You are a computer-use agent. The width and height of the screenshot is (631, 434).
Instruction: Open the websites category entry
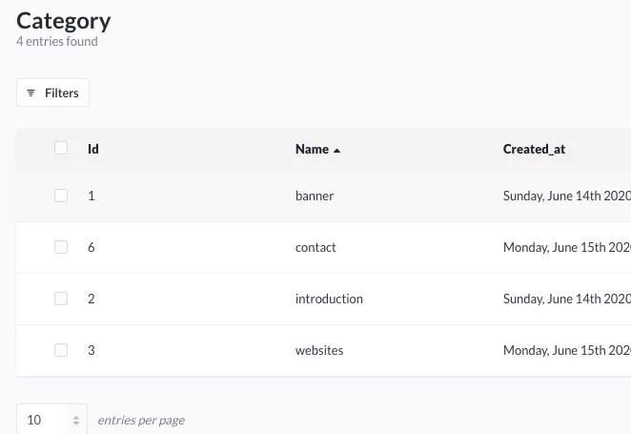point(319,350)
